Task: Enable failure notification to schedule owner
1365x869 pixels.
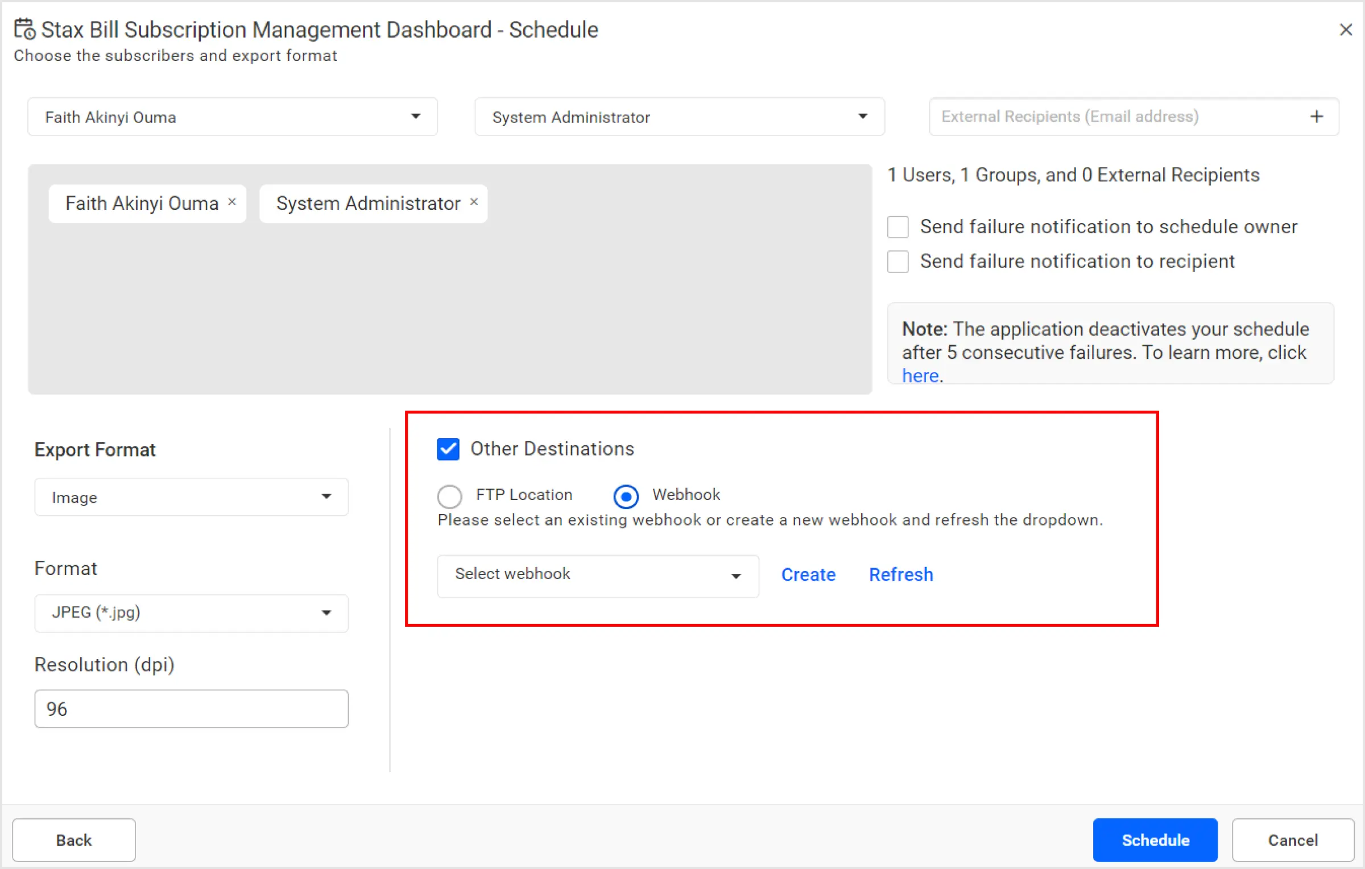Action: coord(897,226)
